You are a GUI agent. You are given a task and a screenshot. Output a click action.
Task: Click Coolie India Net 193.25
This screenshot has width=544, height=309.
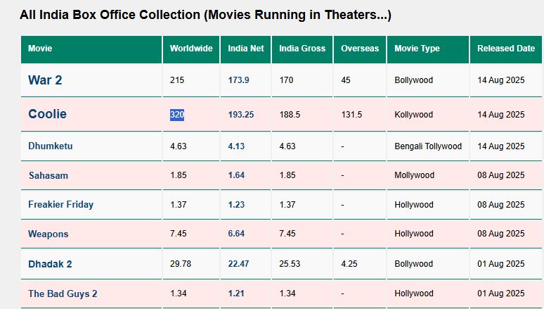[x=241, y=115]
